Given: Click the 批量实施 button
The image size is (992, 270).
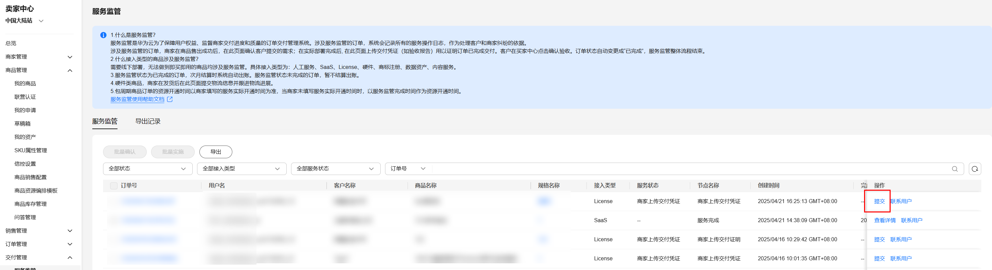Looking at the screenshot, I should 173,152.
